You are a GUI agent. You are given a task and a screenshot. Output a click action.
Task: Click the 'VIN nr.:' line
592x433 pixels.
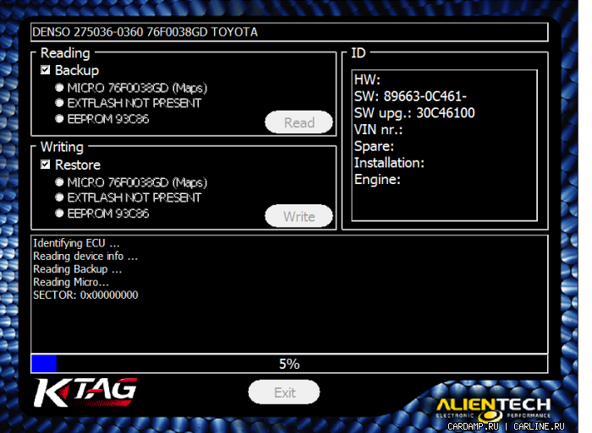pyautogui.click(x=378, y=130)
